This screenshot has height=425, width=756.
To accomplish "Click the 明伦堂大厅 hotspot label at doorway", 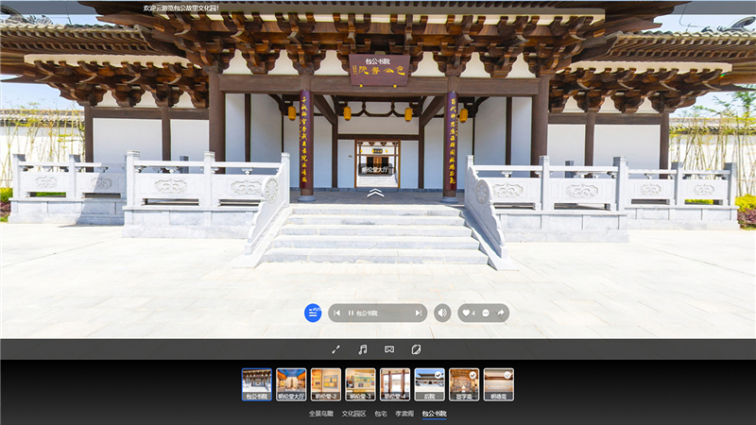I will pos(376,171).
